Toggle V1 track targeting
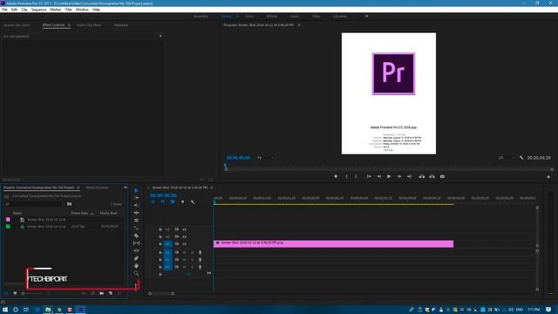Viewport: 558px width, 314px height. tap(167, 244)
